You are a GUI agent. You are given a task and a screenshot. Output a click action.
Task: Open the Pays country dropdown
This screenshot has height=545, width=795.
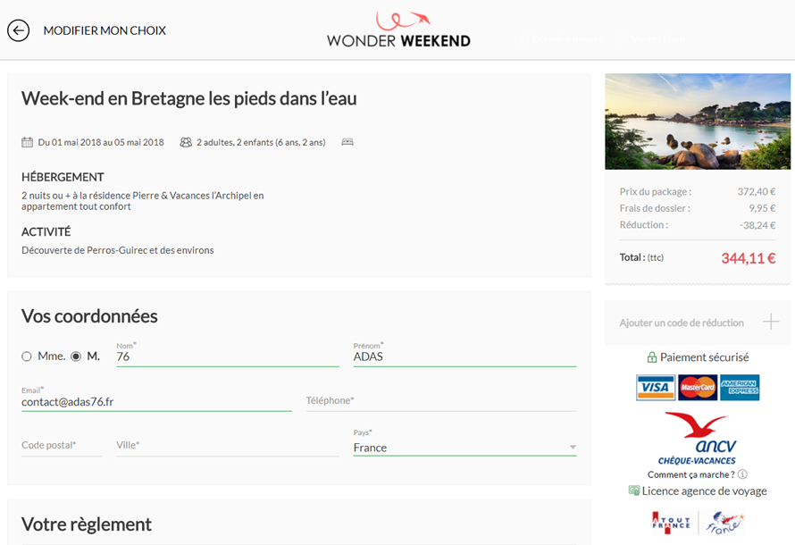pyautogui.click(x=464, y=447)
